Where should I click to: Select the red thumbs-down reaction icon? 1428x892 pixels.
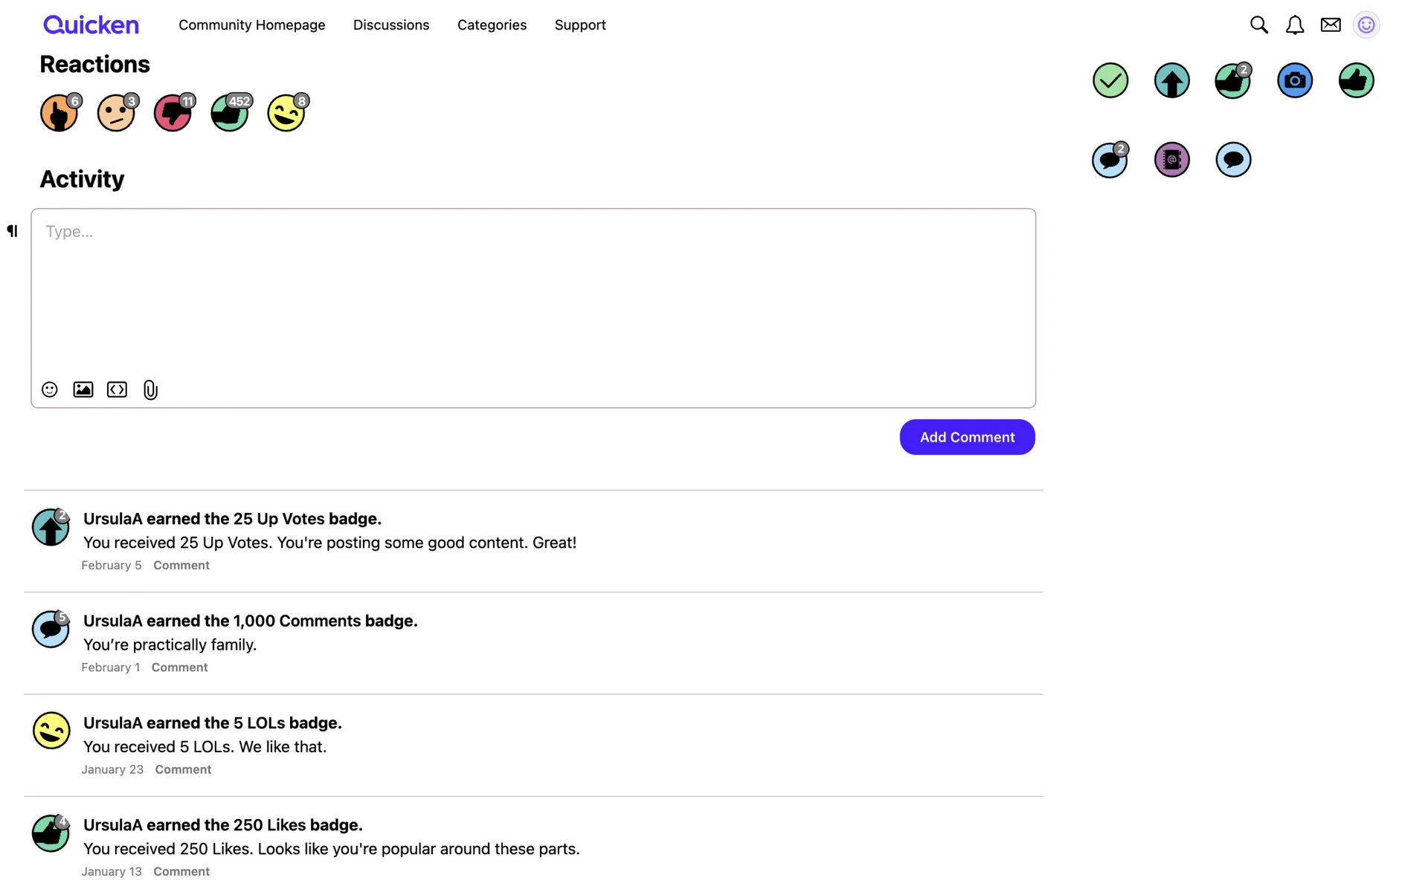pyautogui.click(x=172, y=114)
